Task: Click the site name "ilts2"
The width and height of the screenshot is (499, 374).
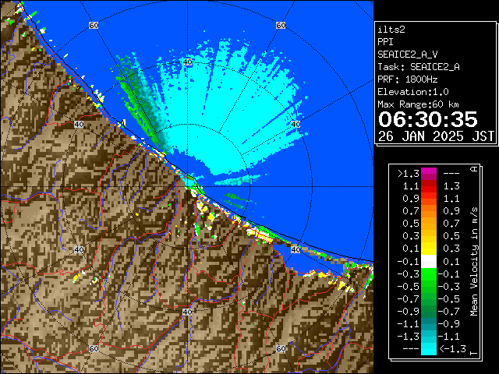Action: 391,30
